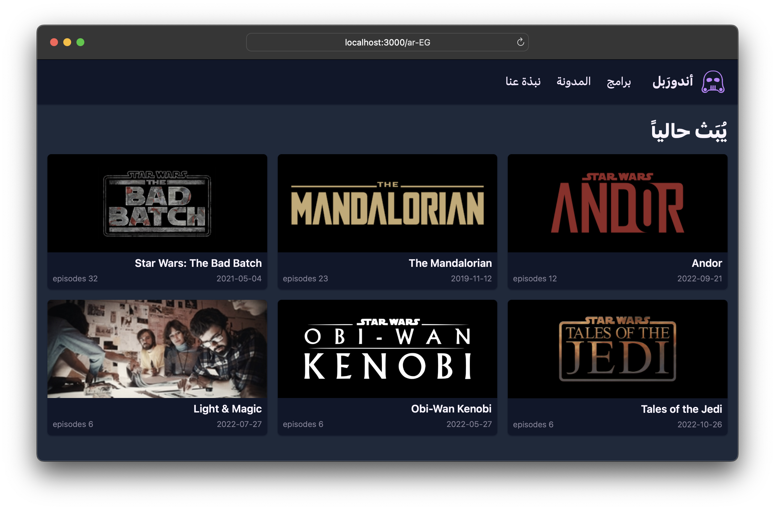Click the 2021-05-04 date text
Screen dimensions: 775x510
point(239,279)
